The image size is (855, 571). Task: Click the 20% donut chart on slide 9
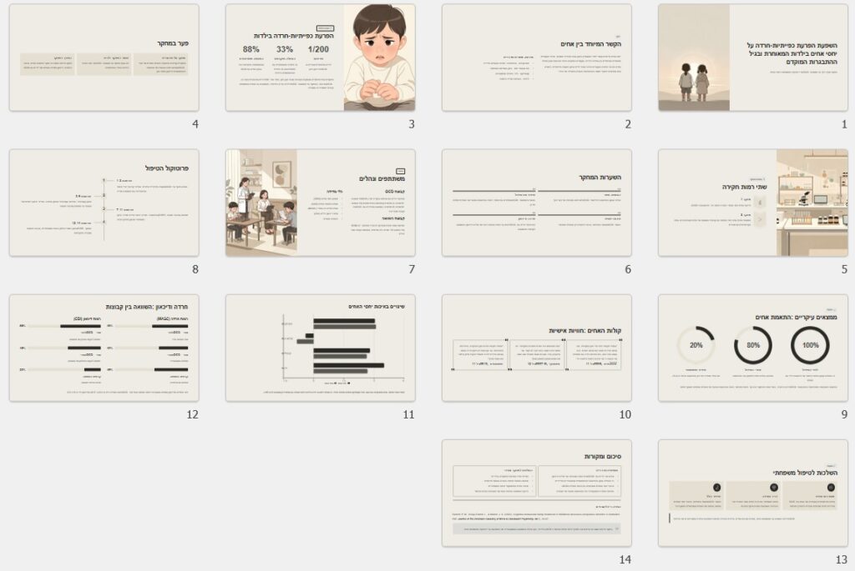pos(696,345)
